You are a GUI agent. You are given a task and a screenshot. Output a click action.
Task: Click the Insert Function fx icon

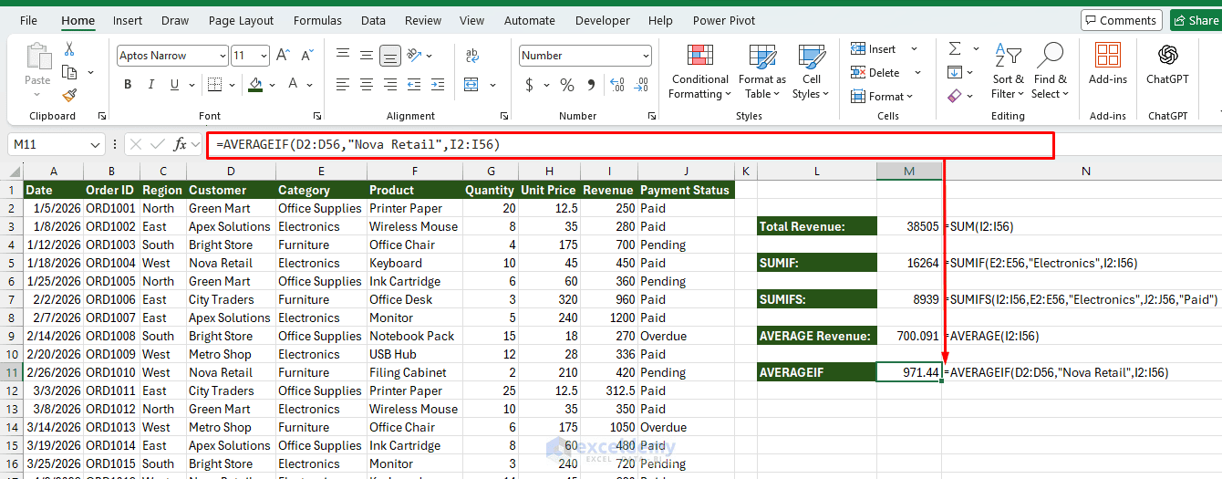click(x=181, y=144)
